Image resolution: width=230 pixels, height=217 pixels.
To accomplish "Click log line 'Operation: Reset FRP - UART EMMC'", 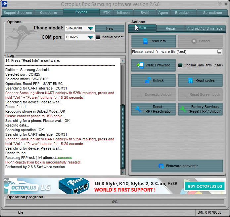I will tap(34, 84).
